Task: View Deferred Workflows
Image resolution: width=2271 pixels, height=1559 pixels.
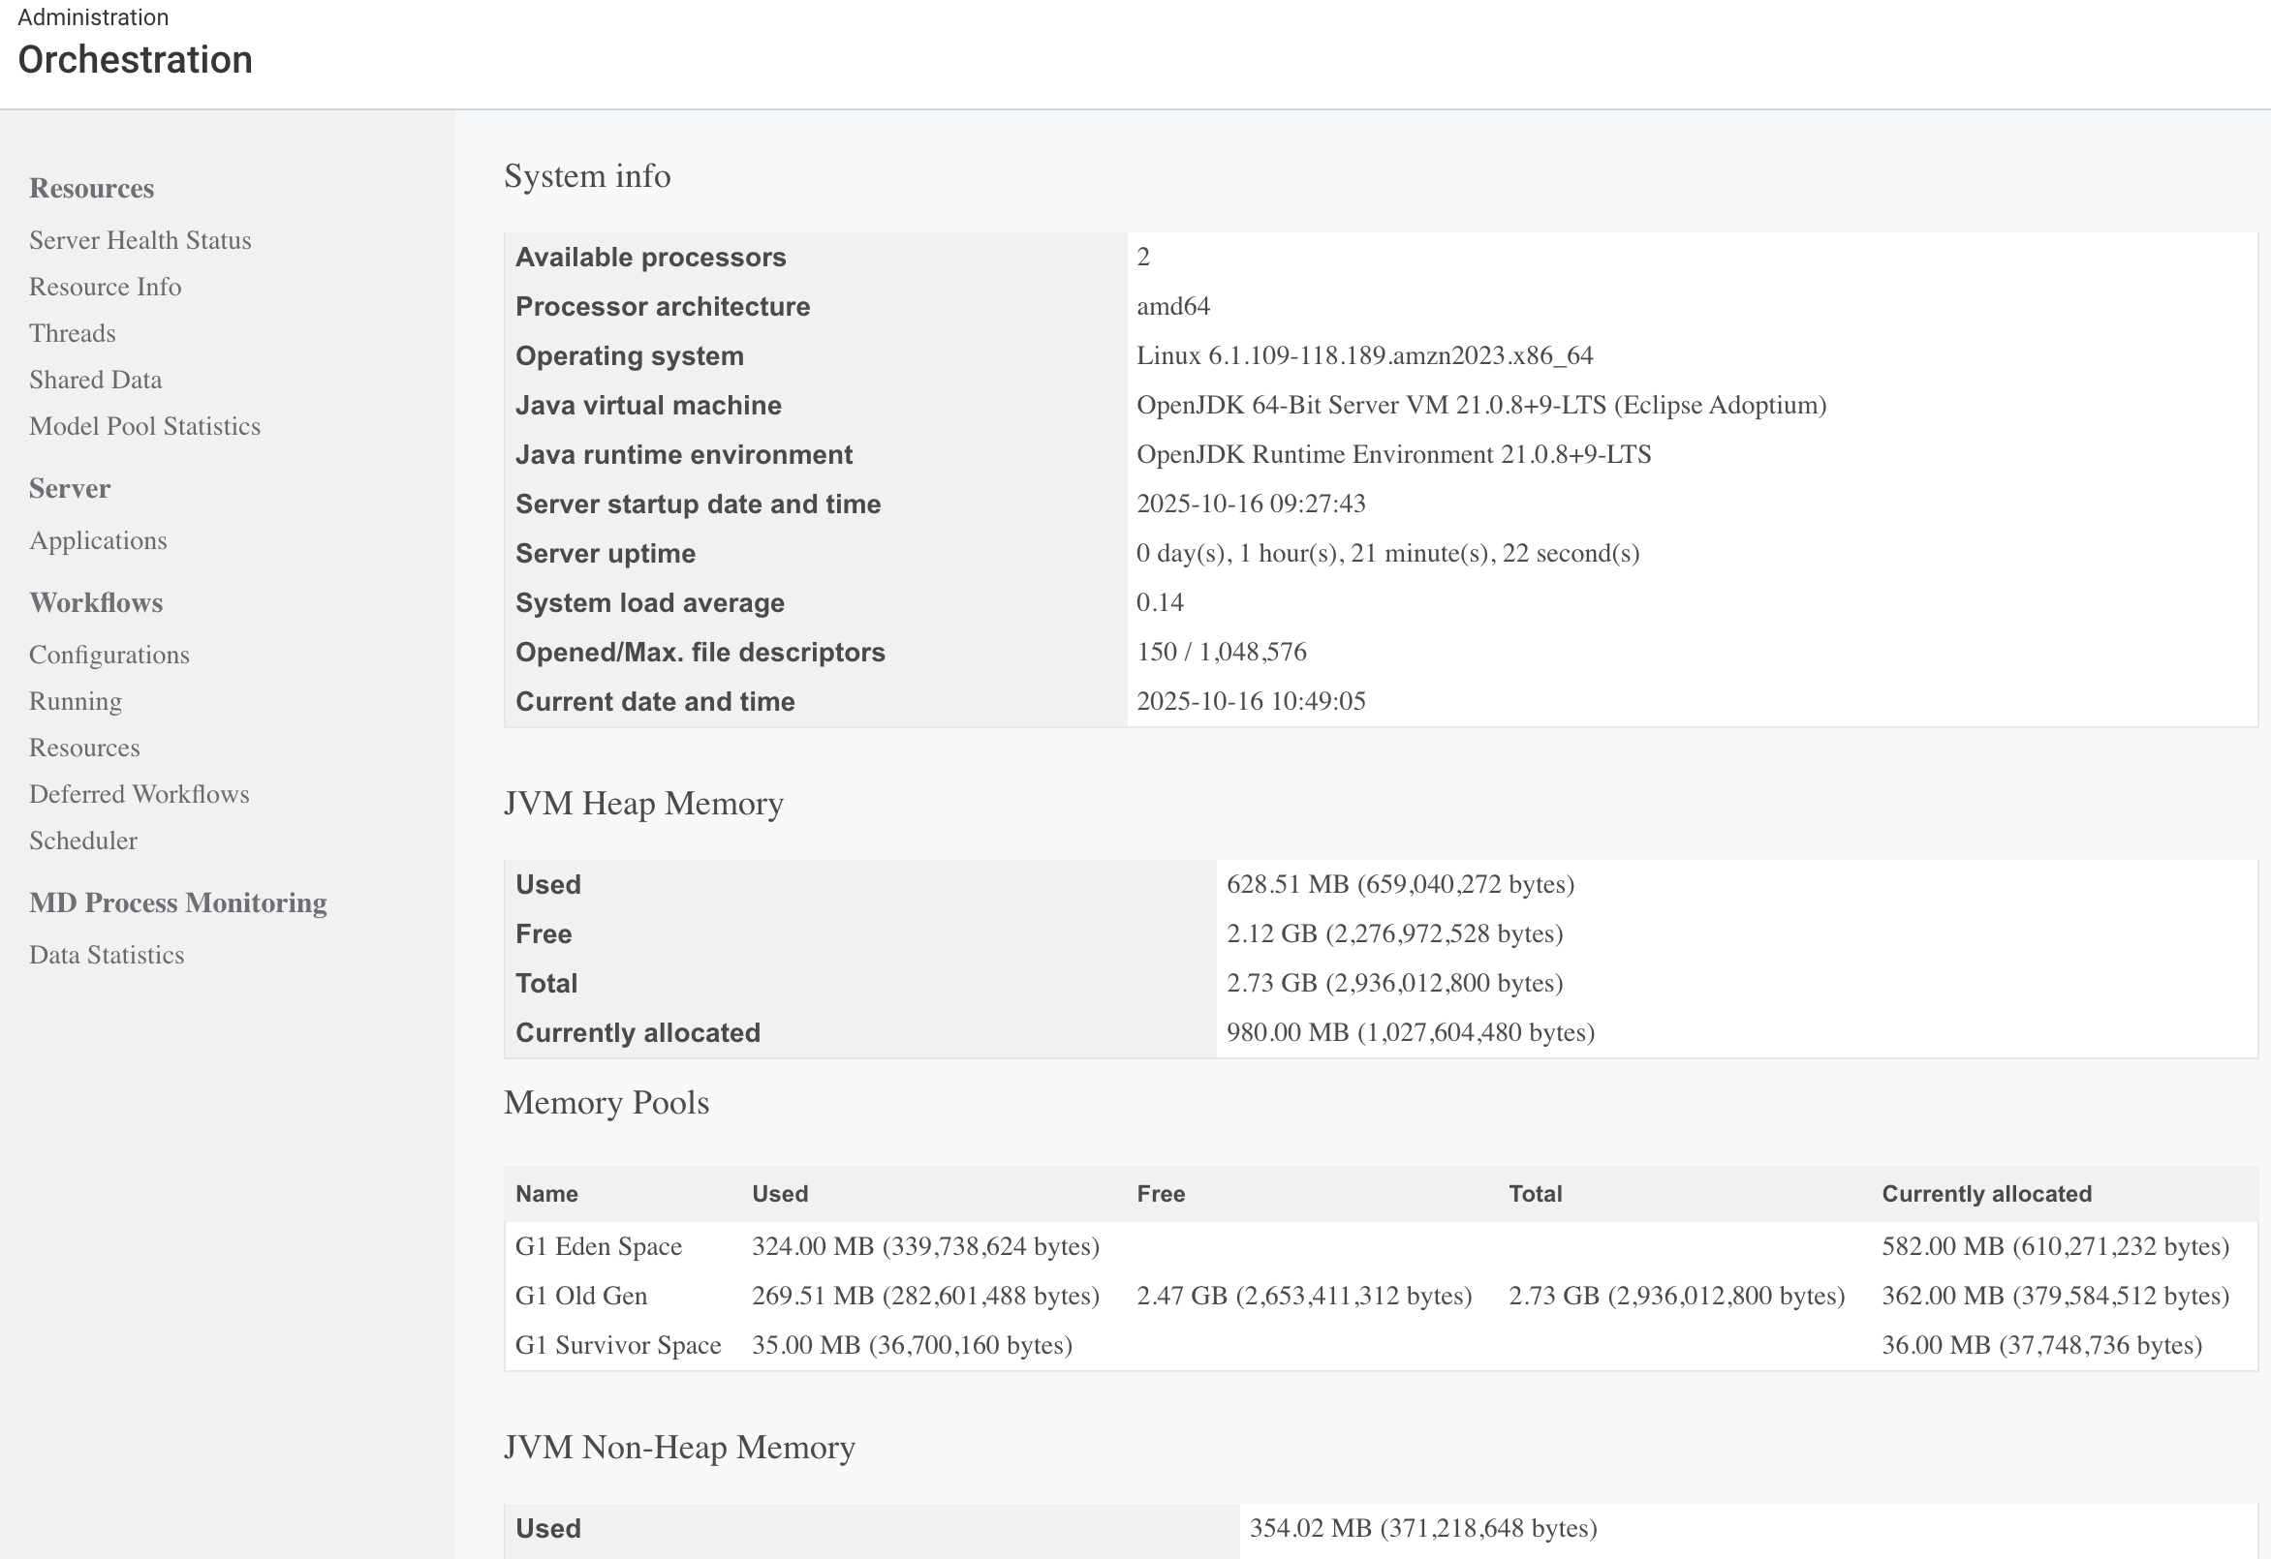Action: (139, 794)
